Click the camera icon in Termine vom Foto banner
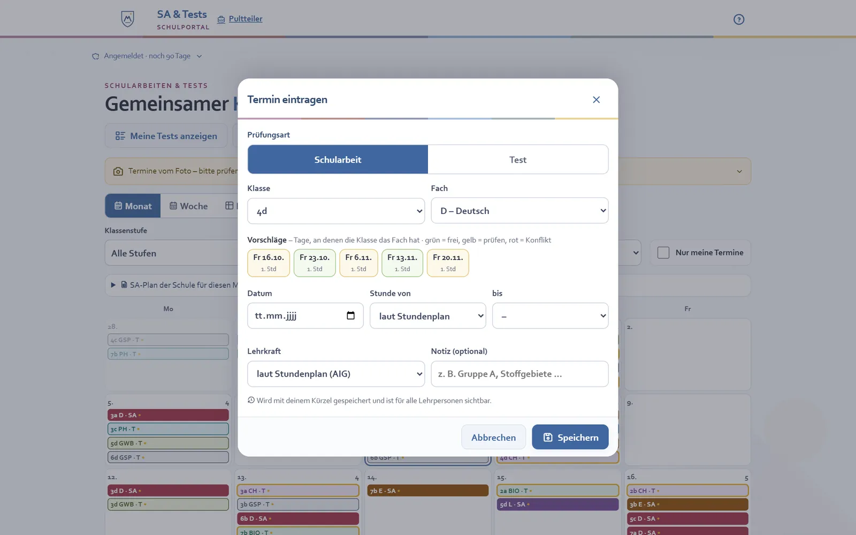The height and width of the screenshot is (535, 856). click(118, 171)
